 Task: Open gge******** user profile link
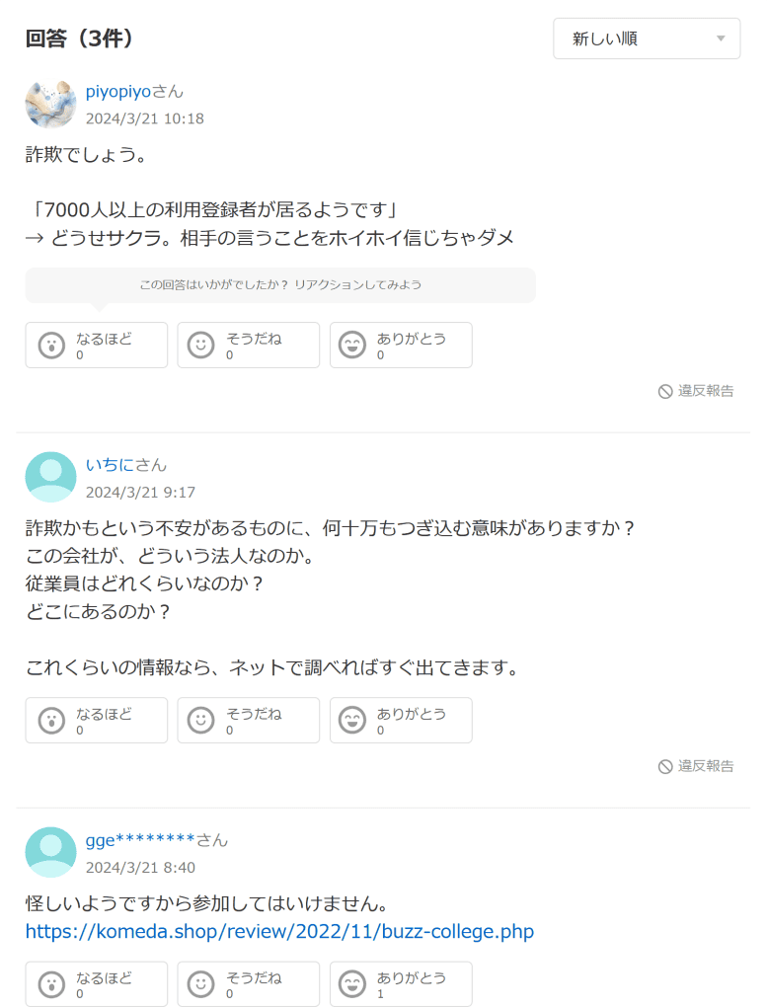coord(141,840)
